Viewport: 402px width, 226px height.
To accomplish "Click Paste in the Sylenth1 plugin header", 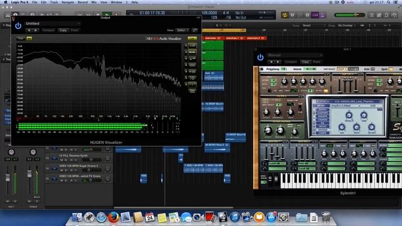I will 317,62.
